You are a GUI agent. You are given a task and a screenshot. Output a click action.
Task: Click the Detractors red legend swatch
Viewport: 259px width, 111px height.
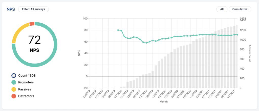coord(14,96)
